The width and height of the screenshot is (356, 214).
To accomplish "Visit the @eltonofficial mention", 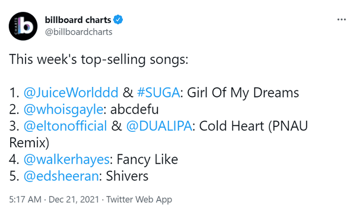I will [65, 126].
